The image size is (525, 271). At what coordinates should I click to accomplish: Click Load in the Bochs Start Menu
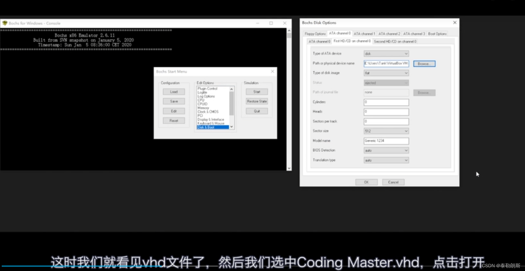(x=174, y=92)
